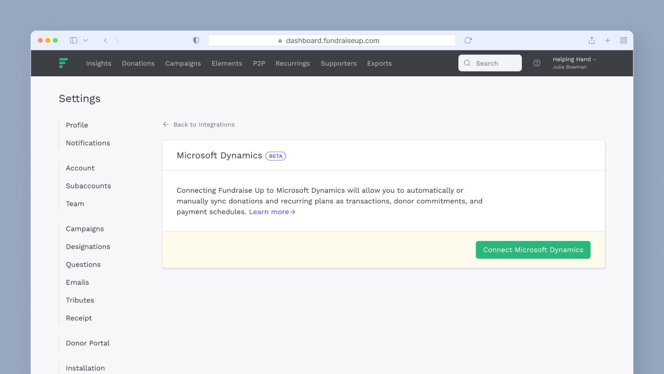Viewport: 664px width, 374px height.
Task: Click the Search field in the header
Action: (490, 63)
